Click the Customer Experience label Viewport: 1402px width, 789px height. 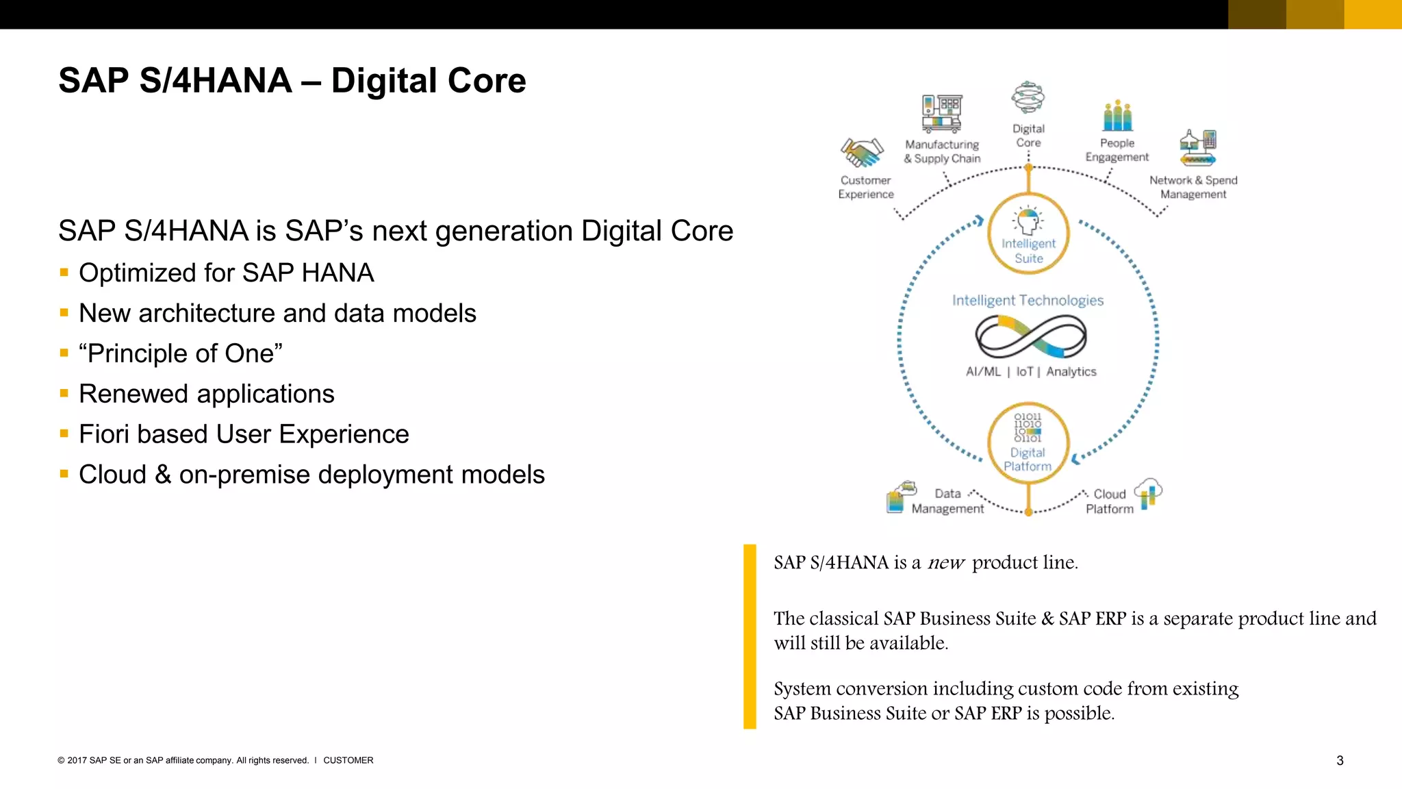point(866,187)
